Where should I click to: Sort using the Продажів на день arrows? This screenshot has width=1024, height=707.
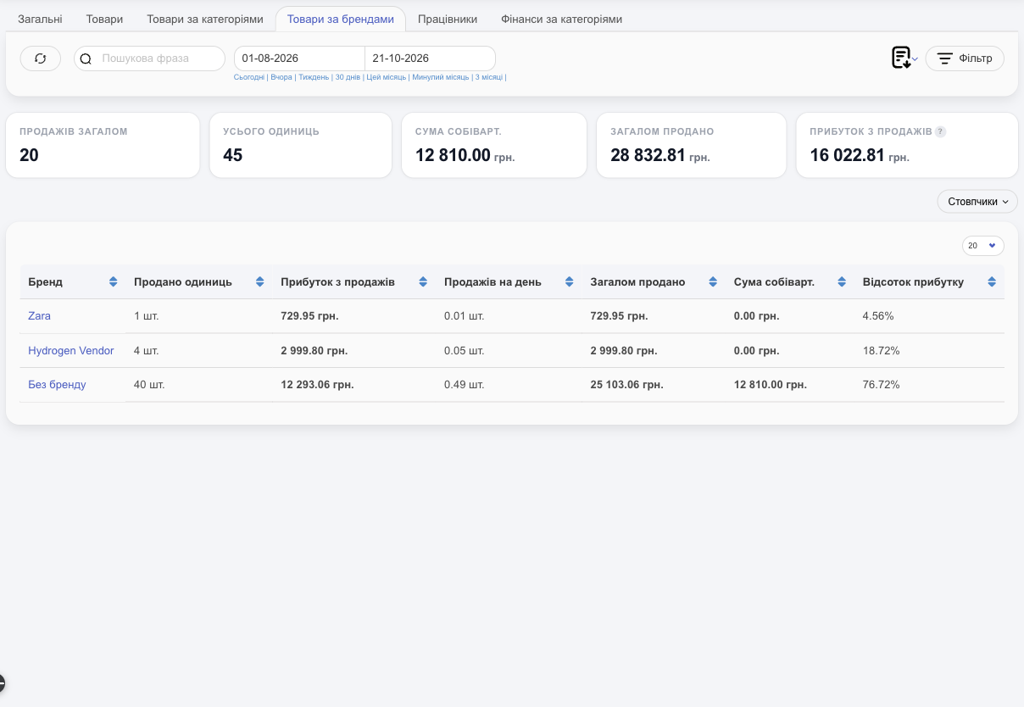tap(570, 282)
